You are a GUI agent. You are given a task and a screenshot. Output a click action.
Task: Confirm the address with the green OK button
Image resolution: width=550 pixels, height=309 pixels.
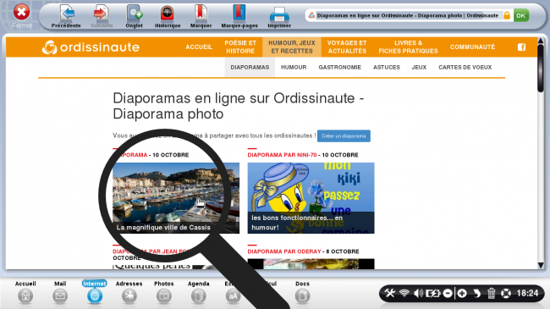pyautogui.click(x=521, y=15)
